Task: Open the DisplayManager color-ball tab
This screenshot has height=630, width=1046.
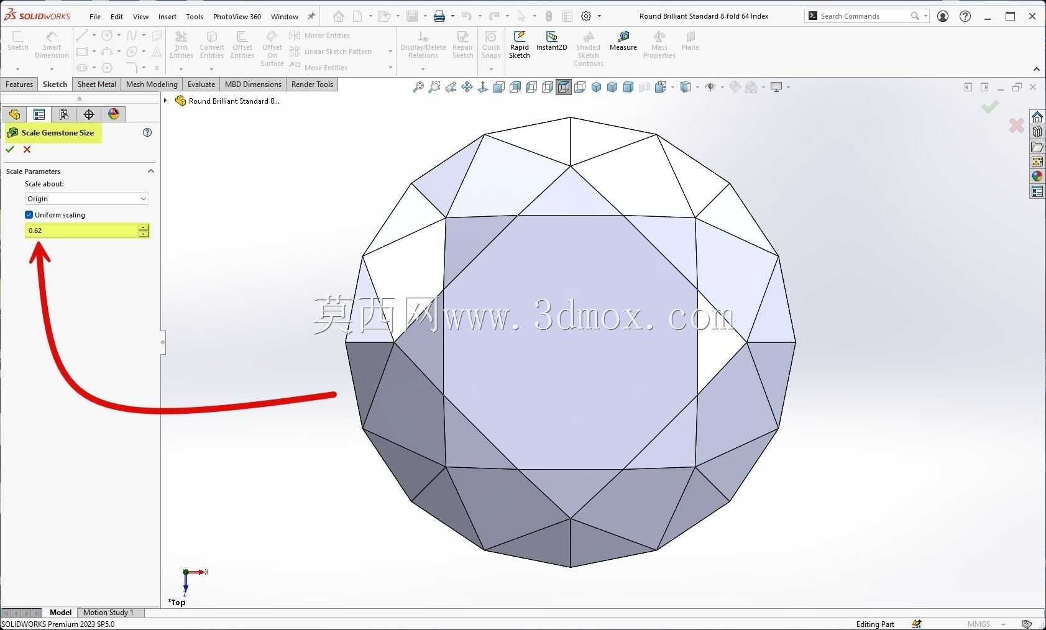Action: coord(114,114)
